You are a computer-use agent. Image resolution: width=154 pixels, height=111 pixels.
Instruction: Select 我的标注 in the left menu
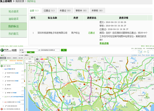point(14,26)
